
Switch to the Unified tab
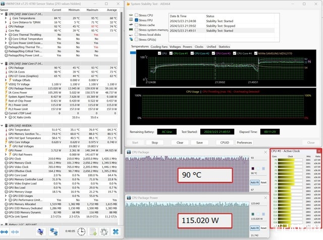211,47
